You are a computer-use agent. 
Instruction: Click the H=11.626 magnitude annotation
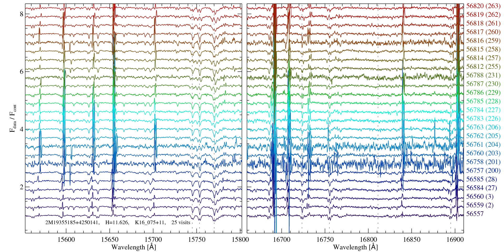(117, 223)
